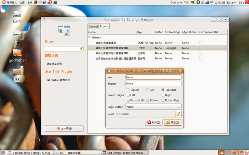Open the clock showing 10月19日
The height and width of the screenshot is (155, 249).
229,3
